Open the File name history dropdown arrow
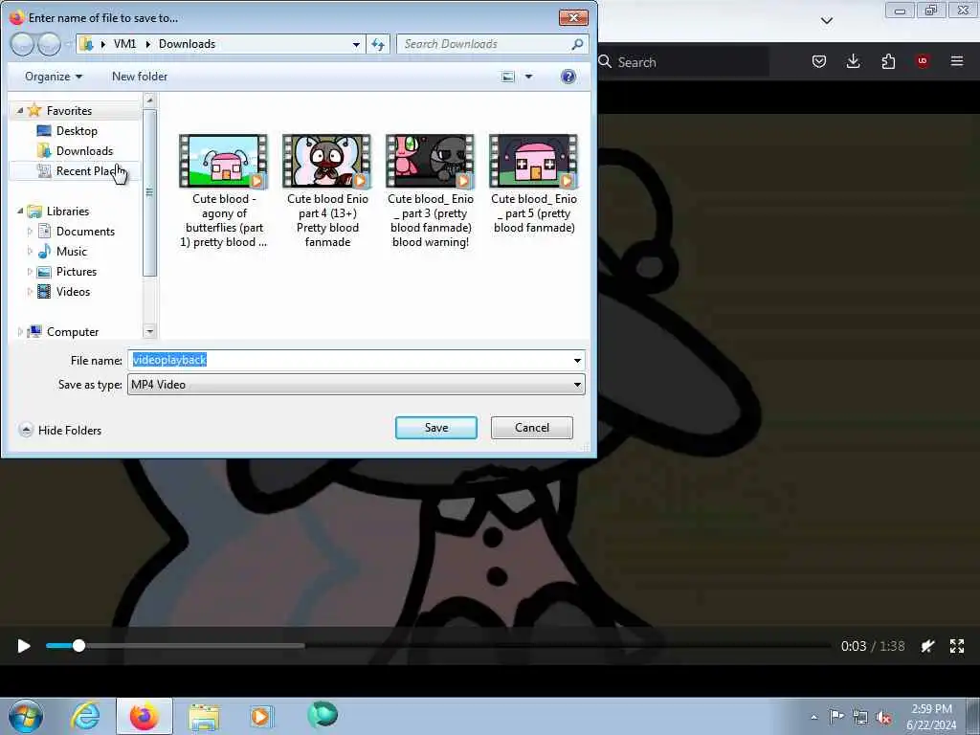980x735 pixels. (x=577, y=360)
